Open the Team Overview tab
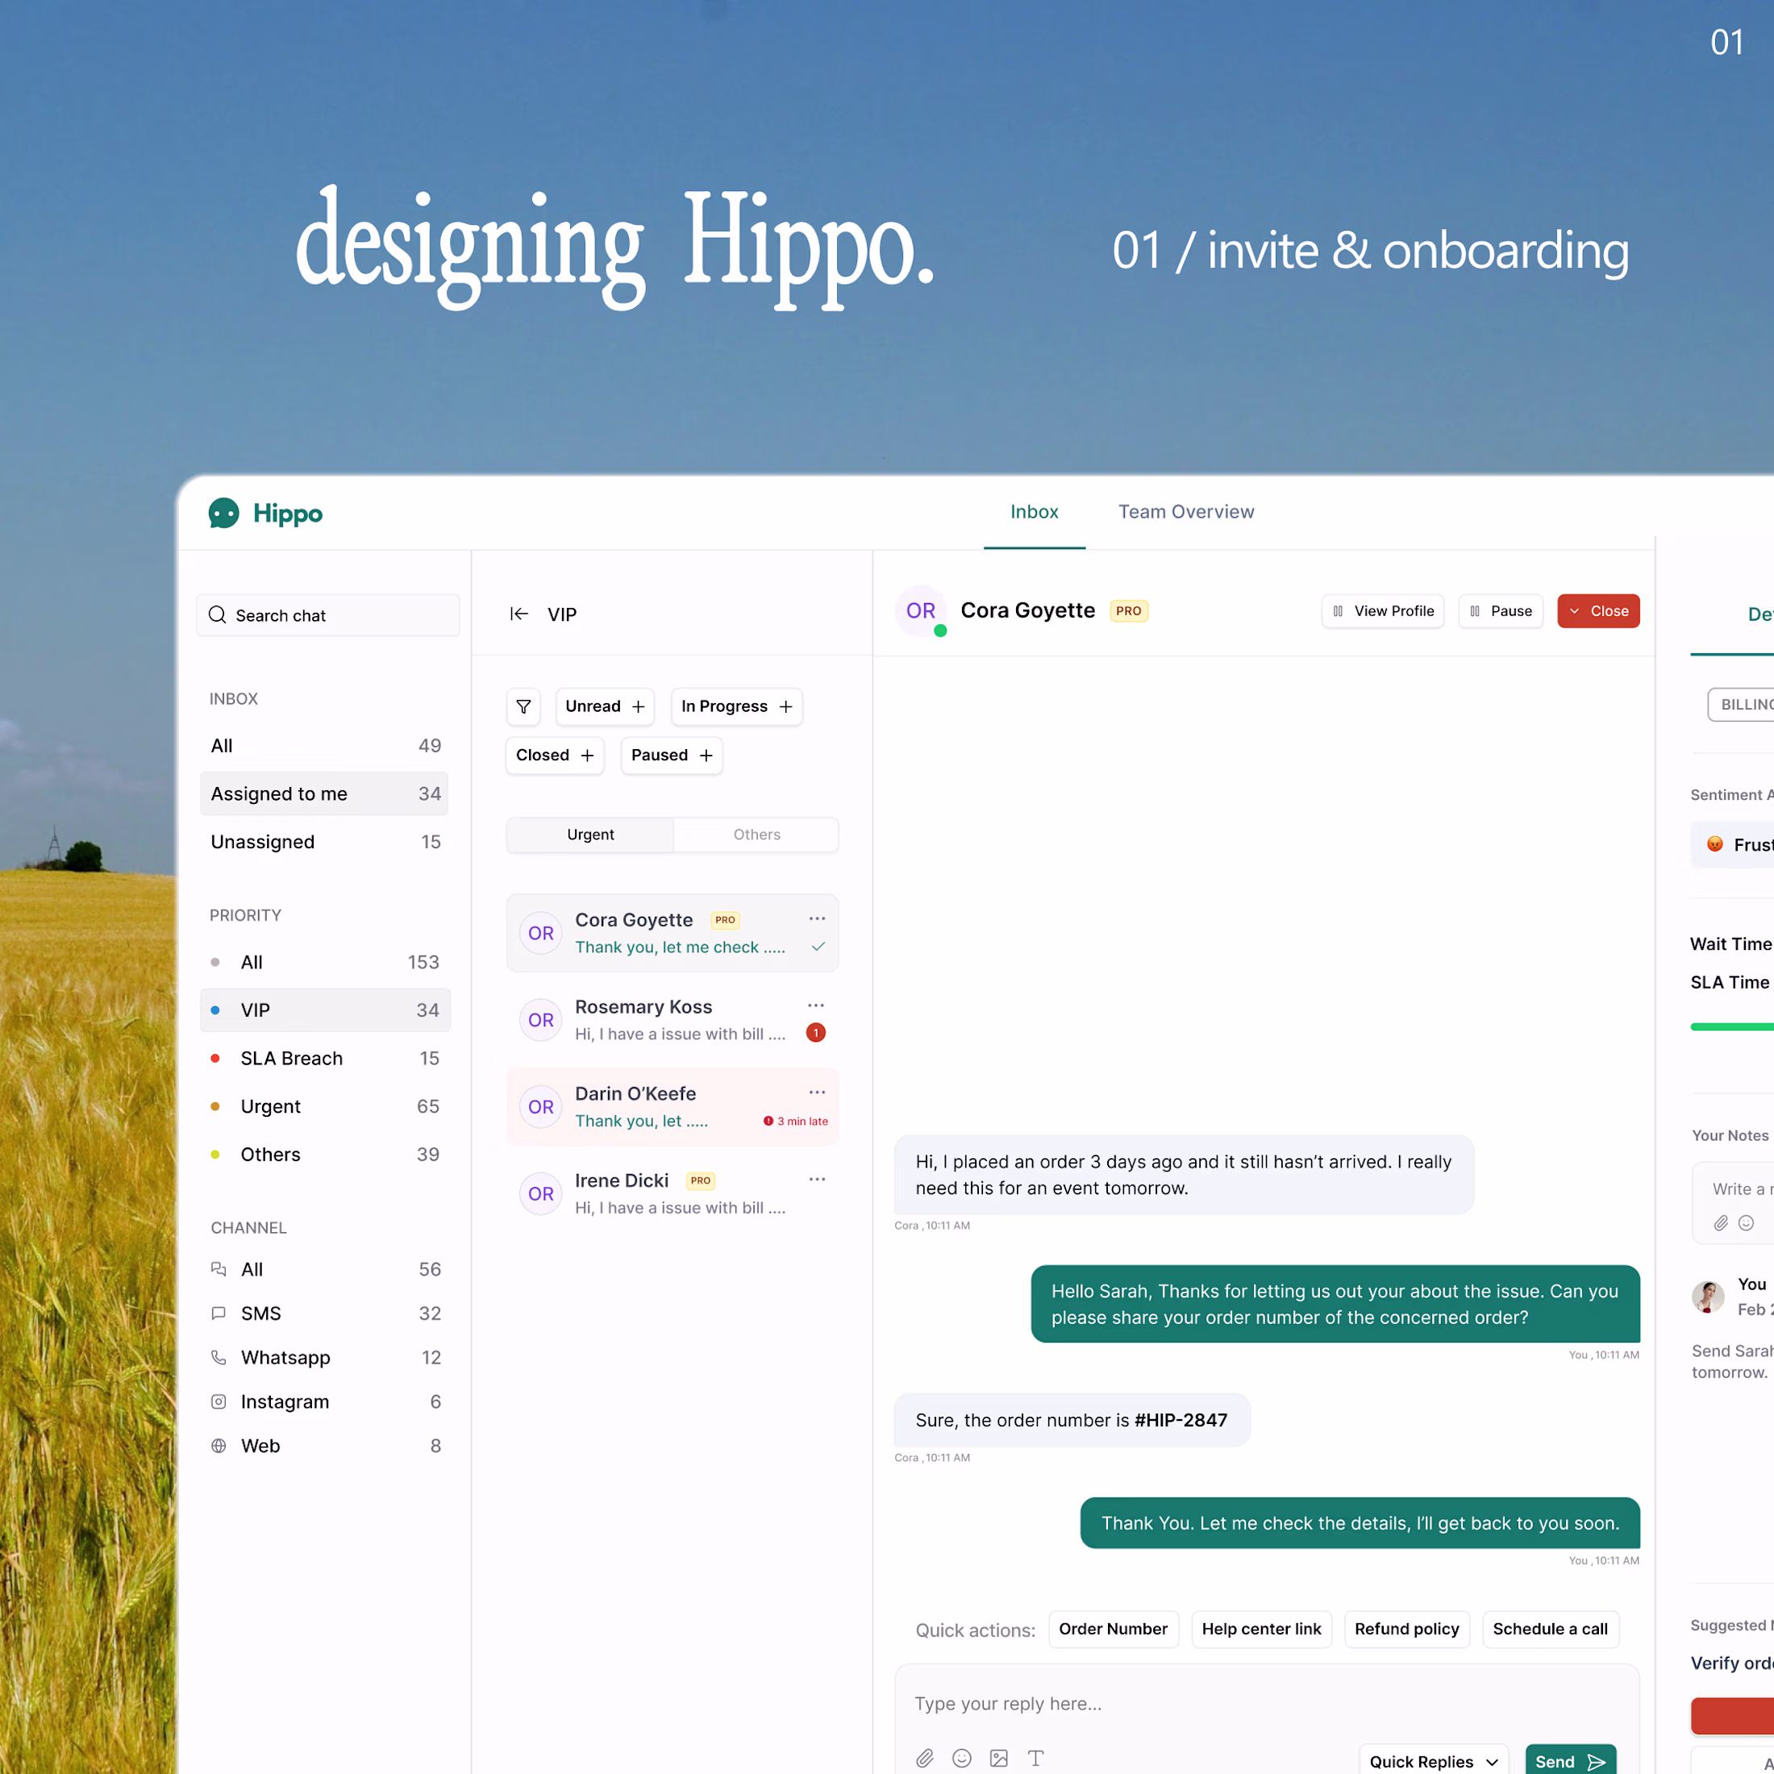Screen dimensions: 1774x1774 click(x=1185, y=511)
